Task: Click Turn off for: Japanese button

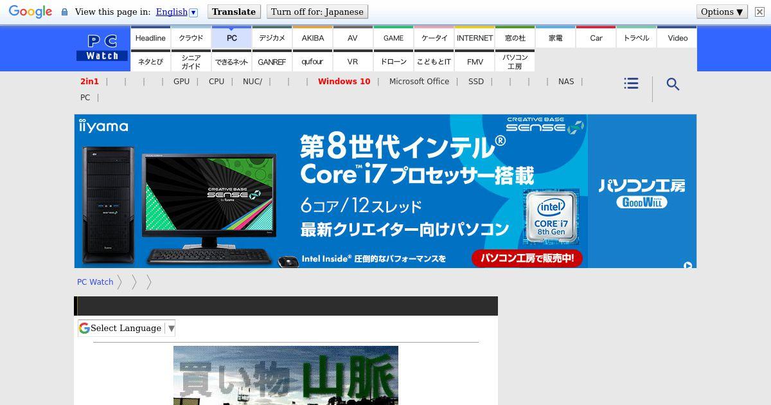Action: (317, 12)
